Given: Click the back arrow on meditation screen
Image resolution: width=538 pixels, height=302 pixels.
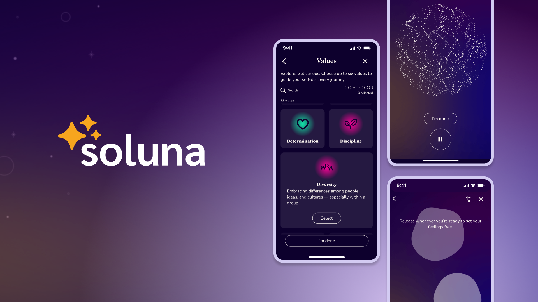Looking at the screenshot, I should pyautogui.click(x=394, y=199).
